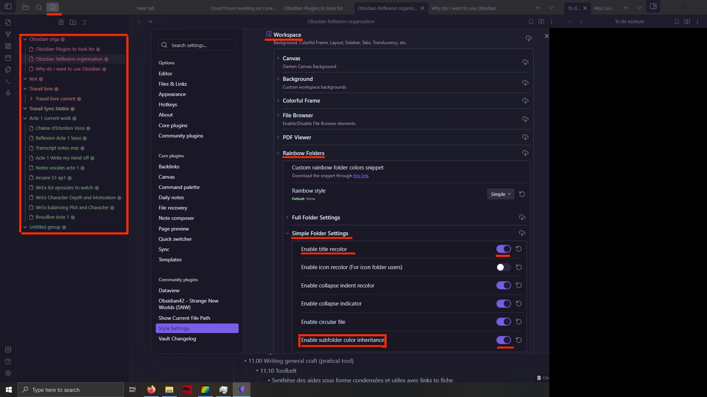The width and height of the screenshot is (707, 397).
Task: Open graph view from left ribbon
Action: tap(8, 34)
